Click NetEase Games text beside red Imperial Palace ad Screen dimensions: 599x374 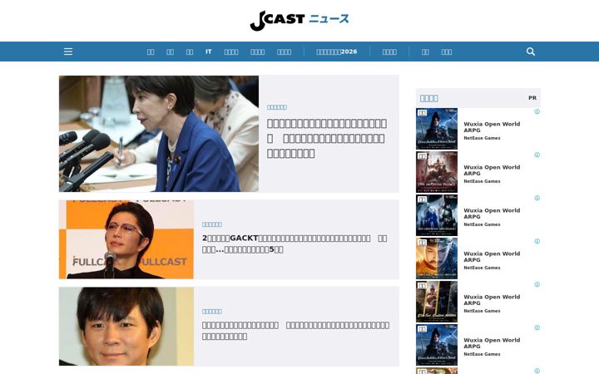[482, 181]
